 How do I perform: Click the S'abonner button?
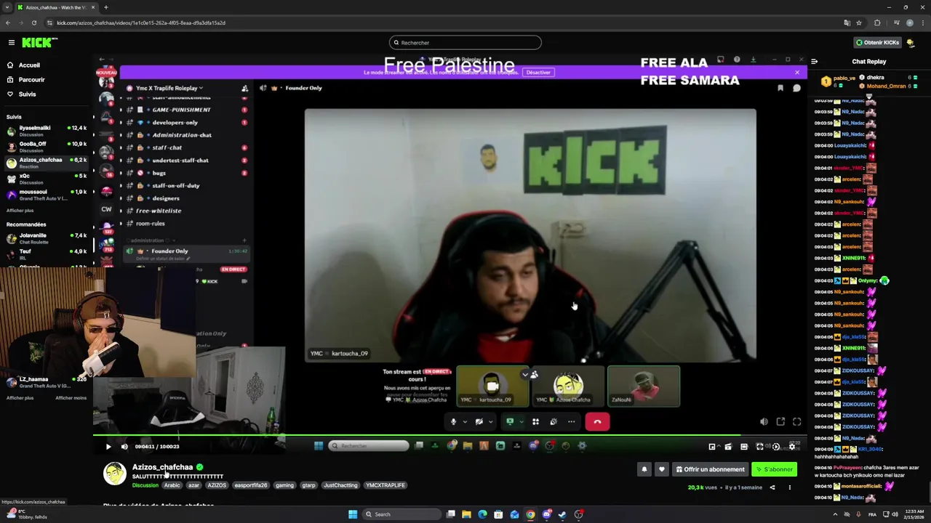pyautogui.click(x=774, y=469)
